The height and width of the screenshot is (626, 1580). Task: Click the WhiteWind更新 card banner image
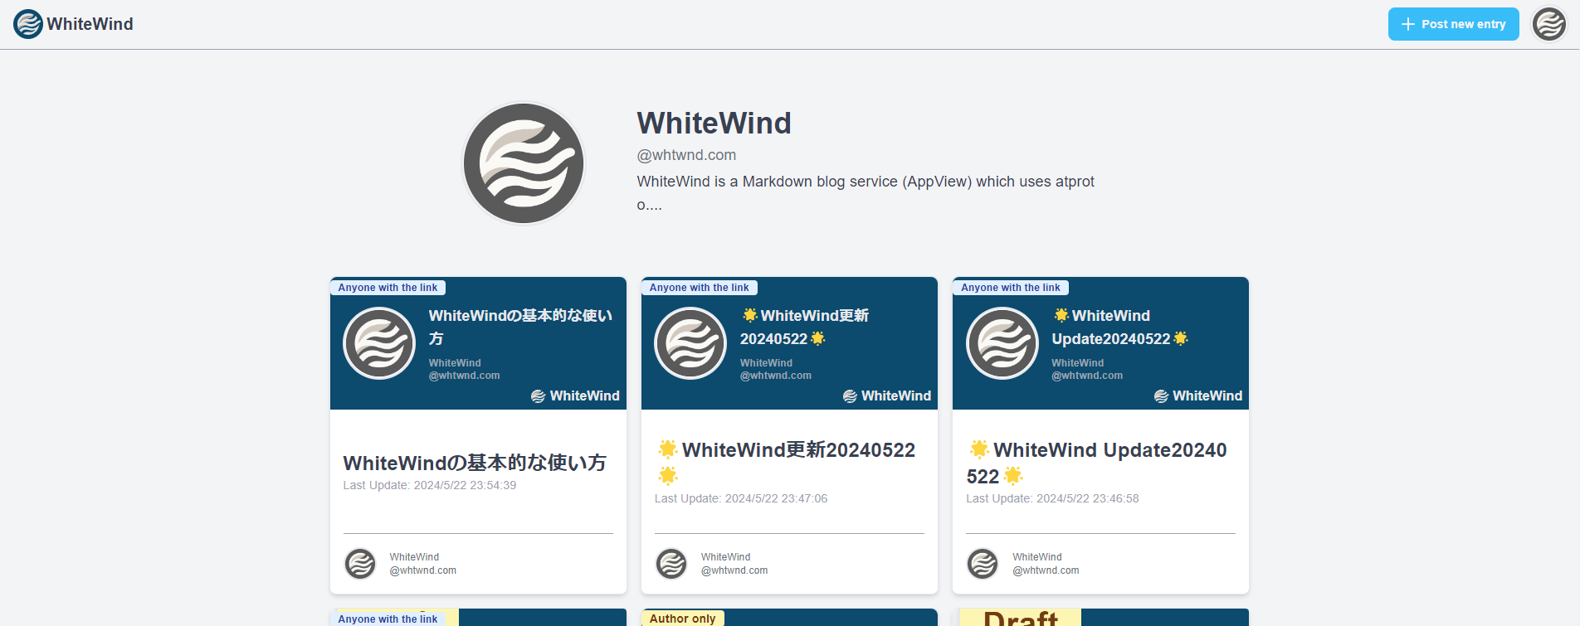[x=789, y=344]
